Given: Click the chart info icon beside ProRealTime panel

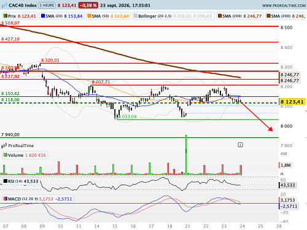Looking at the screenshot, I should (240, 145).
